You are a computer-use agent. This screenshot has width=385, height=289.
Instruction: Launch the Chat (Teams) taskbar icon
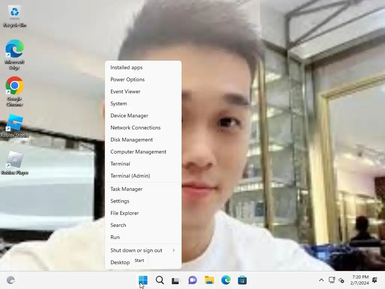[x=192, y=280]
